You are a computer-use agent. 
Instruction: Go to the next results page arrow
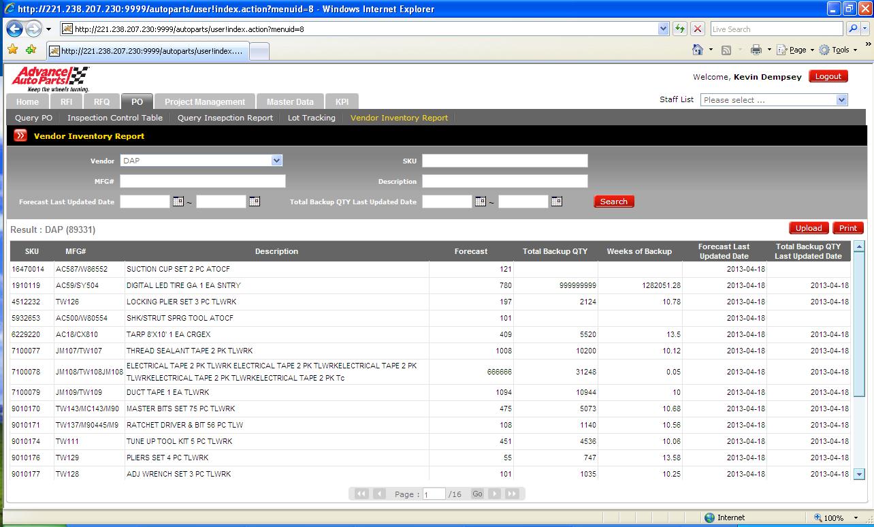[495, 494]
